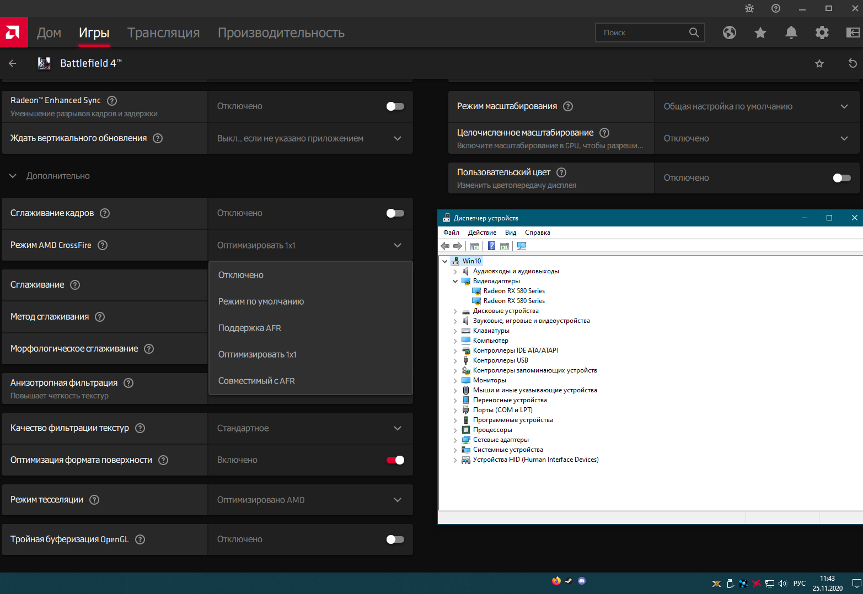Select Отключено in CrossFire list
863x594 pixels.
[311, 275]
